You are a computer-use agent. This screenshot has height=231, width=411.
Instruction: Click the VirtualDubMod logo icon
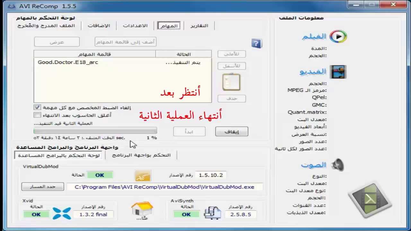point(143,176)
